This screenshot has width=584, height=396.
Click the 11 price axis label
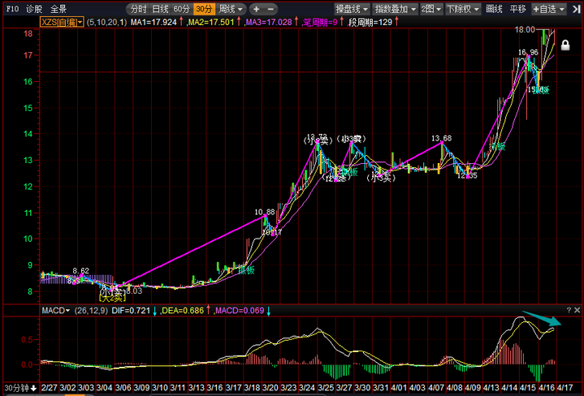(x=28, y=213)
